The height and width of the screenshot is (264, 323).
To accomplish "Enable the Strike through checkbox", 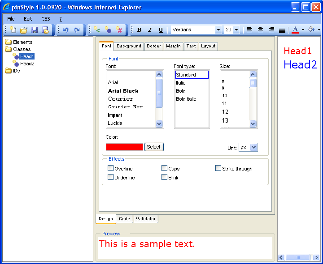I will click(218, 168).
